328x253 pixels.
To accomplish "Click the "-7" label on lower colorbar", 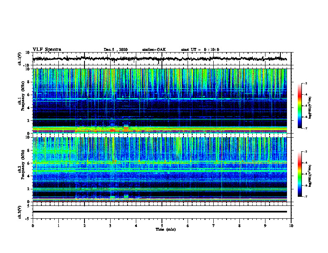I will tap(306, 197).
